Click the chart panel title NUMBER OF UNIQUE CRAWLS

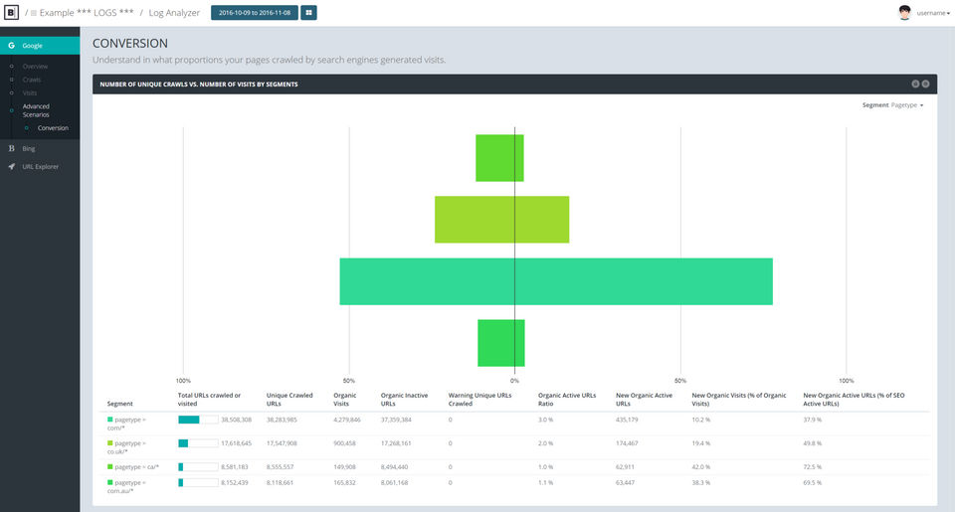coord(199,85)
